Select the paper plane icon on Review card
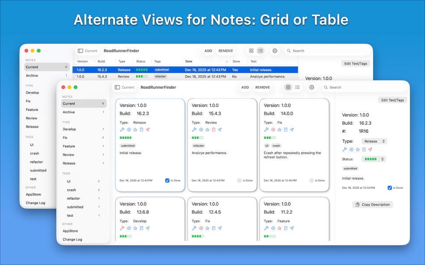Viewport: 425px width, 265px height. tap(220, 129)
